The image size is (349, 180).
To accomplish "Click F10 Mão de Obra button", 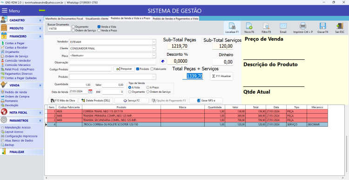I will [63, 101].
